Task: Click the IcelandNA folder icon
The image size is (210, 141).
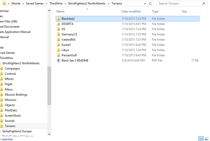Action: pyautogui.click(x=59, y=40)
